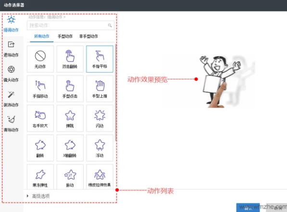Click the search magnifier icon

pos(110,25)
